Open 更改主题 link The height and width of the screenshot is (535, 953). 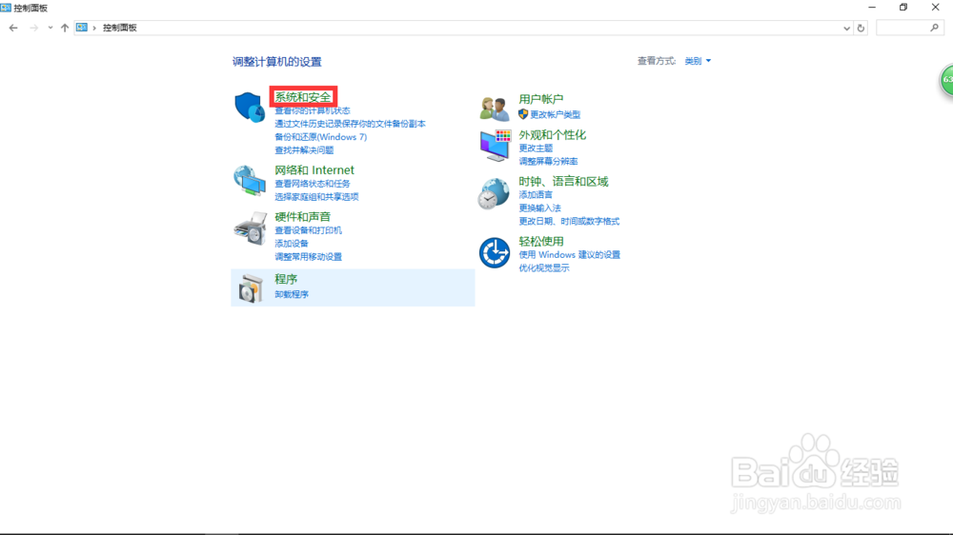536,149
